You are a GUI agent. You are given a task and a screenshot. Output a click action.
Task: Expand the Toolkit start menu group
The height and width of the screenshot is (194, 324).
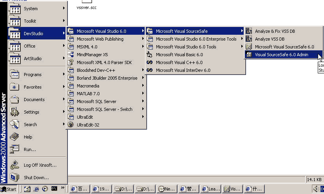point(37,21)
